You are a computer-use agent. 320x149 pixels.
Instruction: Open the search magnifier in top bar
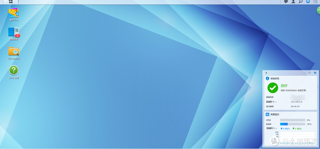pos(301,1)
